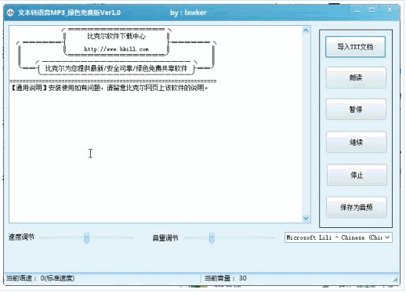Maximize the text-to-speech window
This screenshot has width=406, height=293.
pyautogui.click(x=372, y=10)
